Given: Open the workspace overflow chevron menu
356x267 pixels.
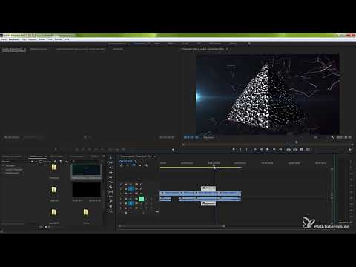Looking at the screenshot, I should 249,44.
